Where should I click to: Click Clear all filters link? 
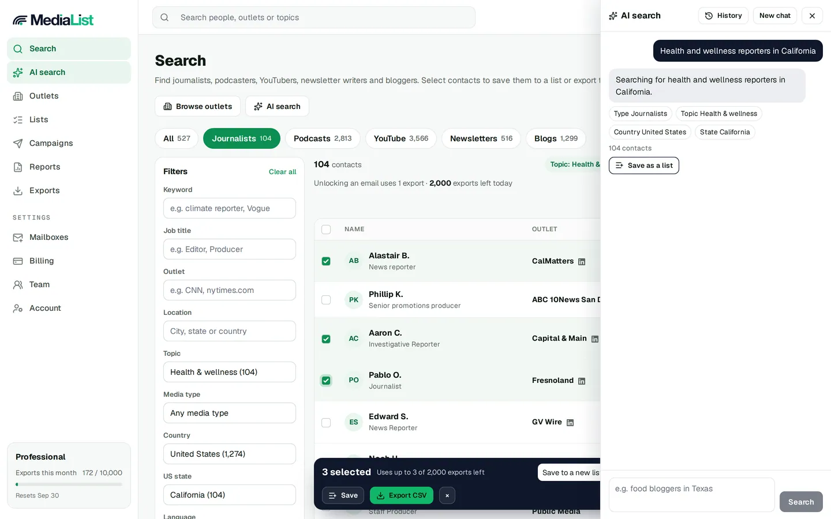(x=282, y=172)
